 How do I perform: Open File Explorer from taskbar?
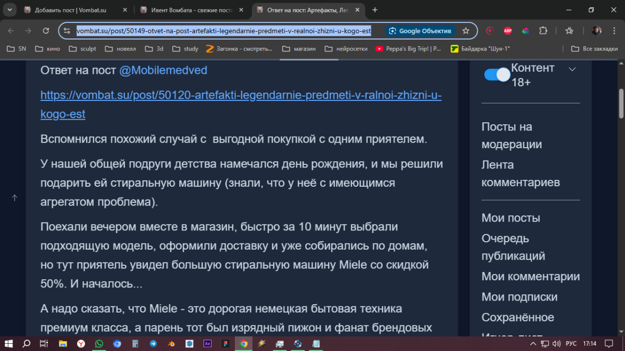(x=63, y=344)
